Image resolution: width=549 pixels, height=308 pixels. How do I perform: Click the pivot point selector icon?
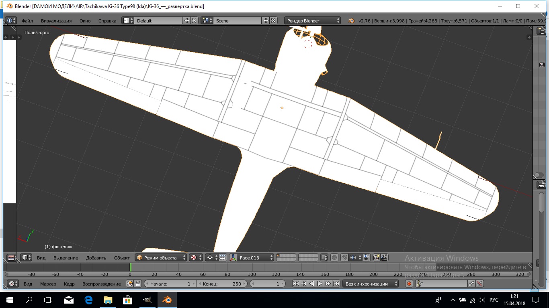[x=211, y=257]
